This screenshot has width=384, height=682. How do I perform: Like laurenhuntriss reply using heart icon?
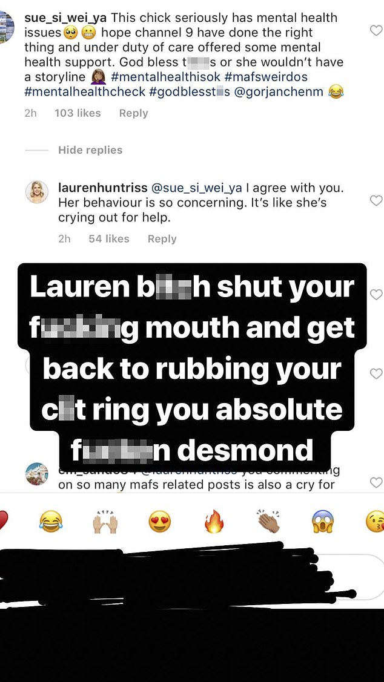(x=376, y=200)
